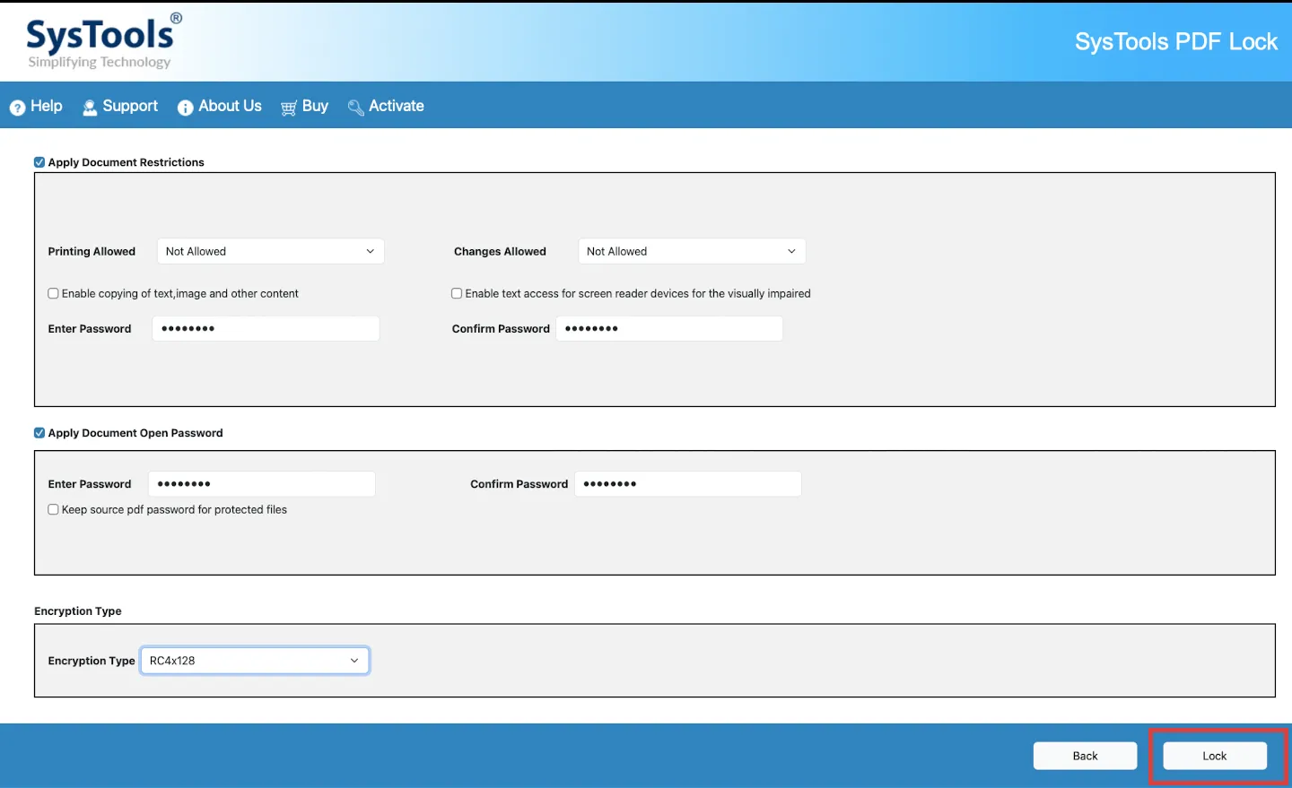
Task: Click the Lock button
Action: tap(1215, 756)
